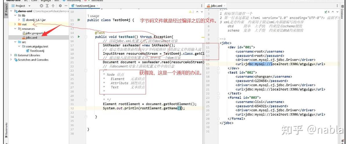Open the Database tool window
Image resolution: width=353 pixels, height=144 pixels.
point(342,12)
